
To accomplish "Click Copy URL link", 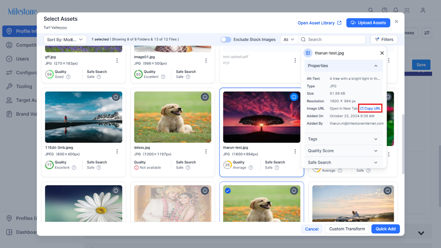I will pos(370,108).
